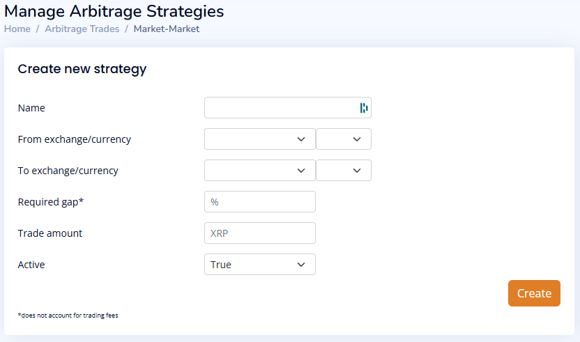580x342 pixels.
Task: Expand the From currency dropdown
Action: tap(343, 139)
